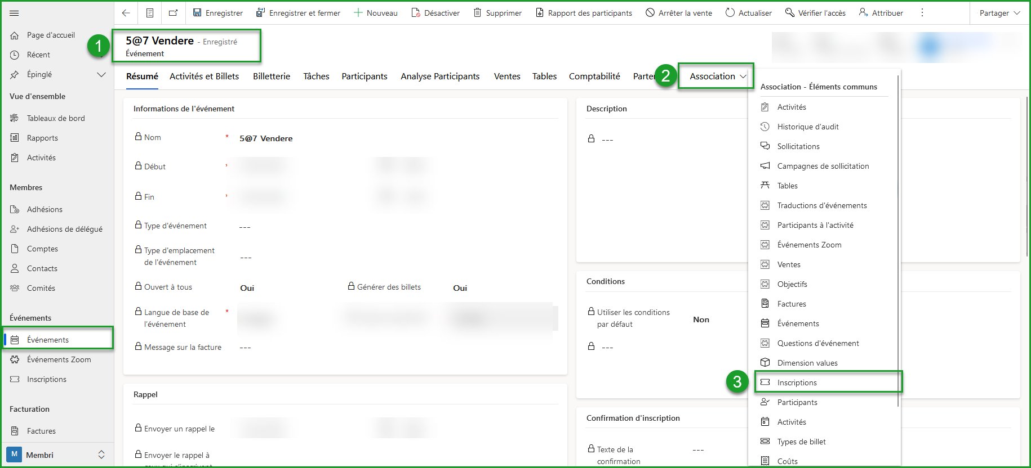Image resolution: width=1031 pixels, height=468 pixels.
Task: Toggle the Générer des billets value
Action: point(460,288)
